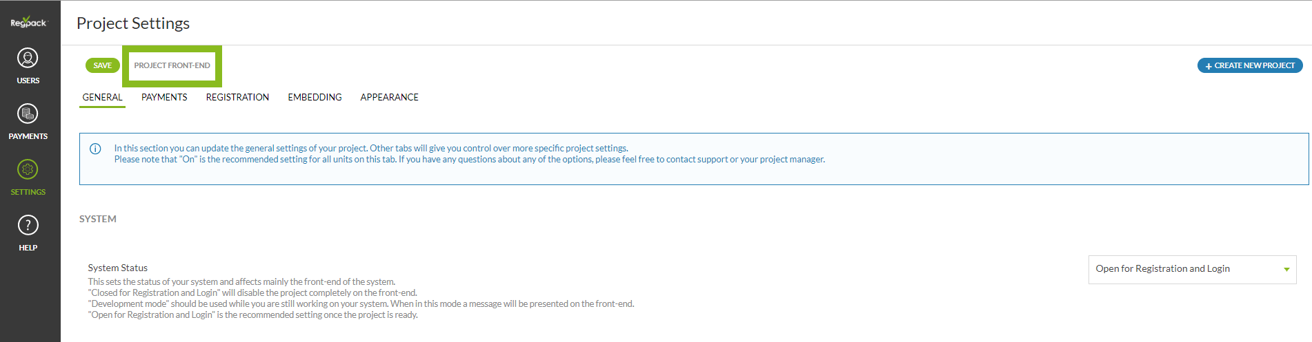
Task: Open Help question mark icon
Action: tap(28, 226)
